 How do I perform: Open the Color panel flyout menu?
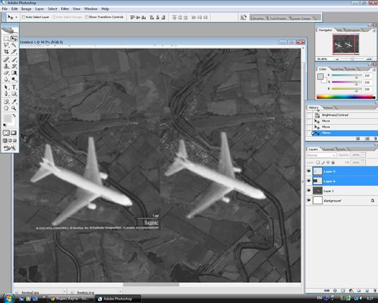(374, 69)
